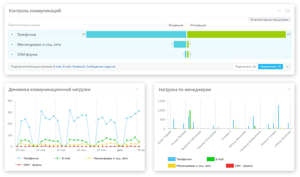Image resolution: width=300 pixels, height=177 pixels.
Task: Select the Стажер 3 axis label
Action: [x=226, y=135]
